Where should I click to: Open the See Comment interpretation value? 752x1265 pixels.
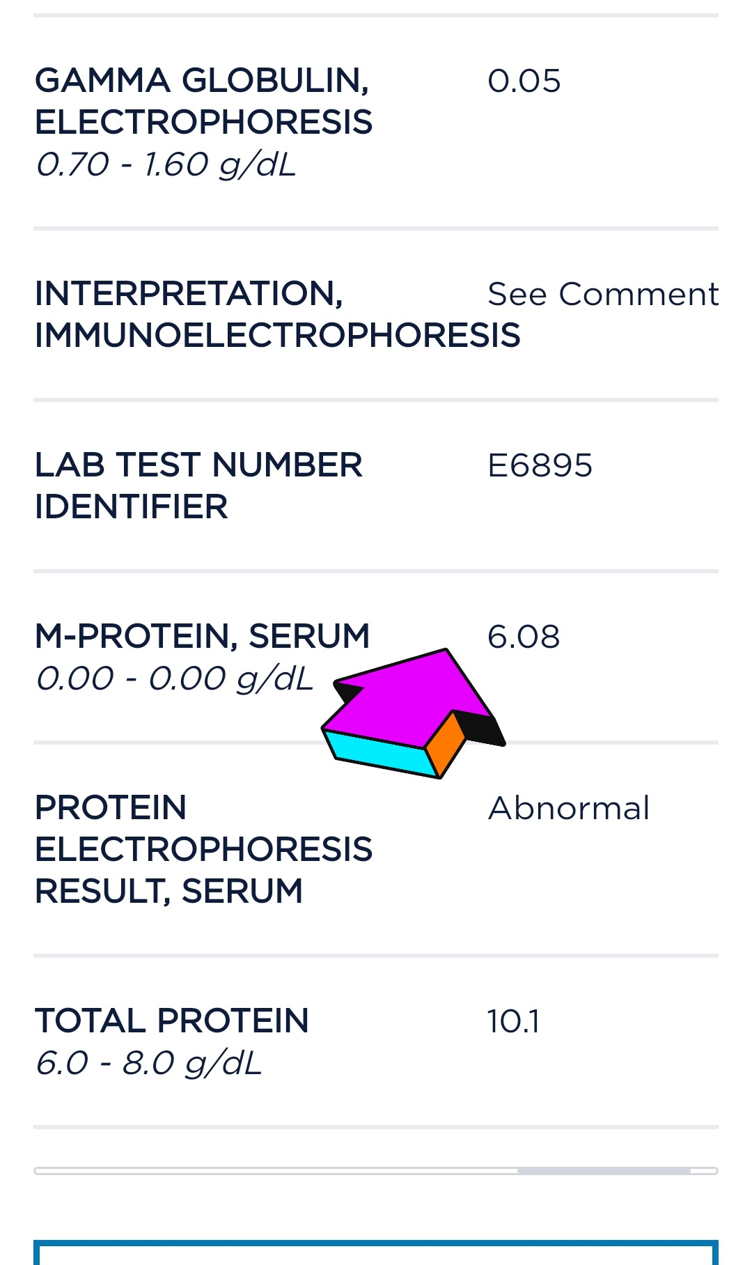click(602, 294)
